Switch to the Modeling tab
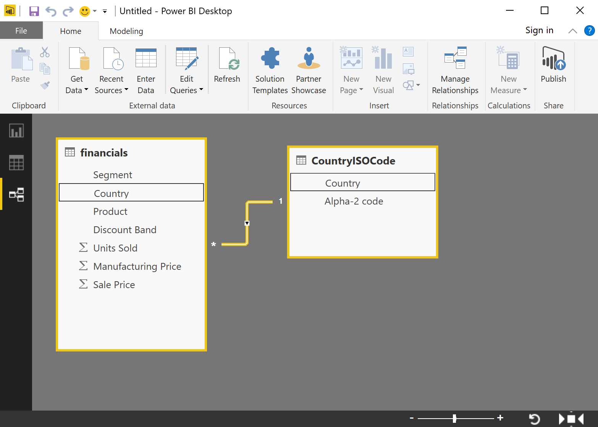Screen dimensions: 598x427 tap(126, 31)
